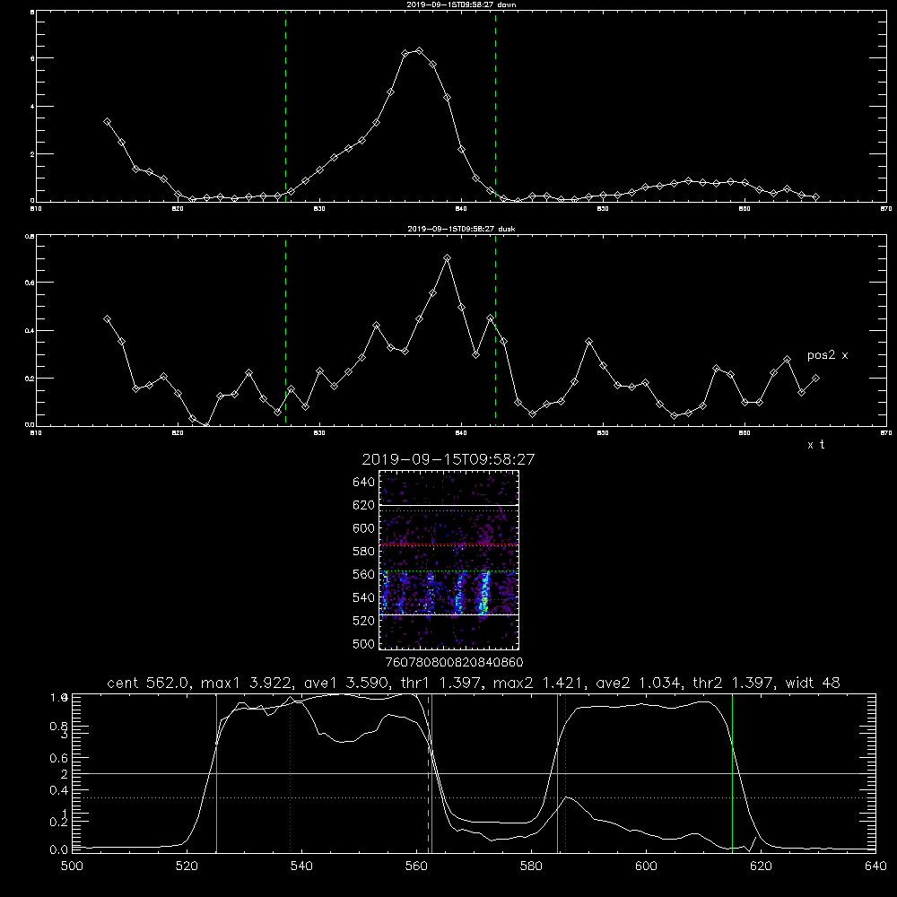897x897 pixels.
Task: Click the peak data point of the dawn curve
Action: [419, 51]
